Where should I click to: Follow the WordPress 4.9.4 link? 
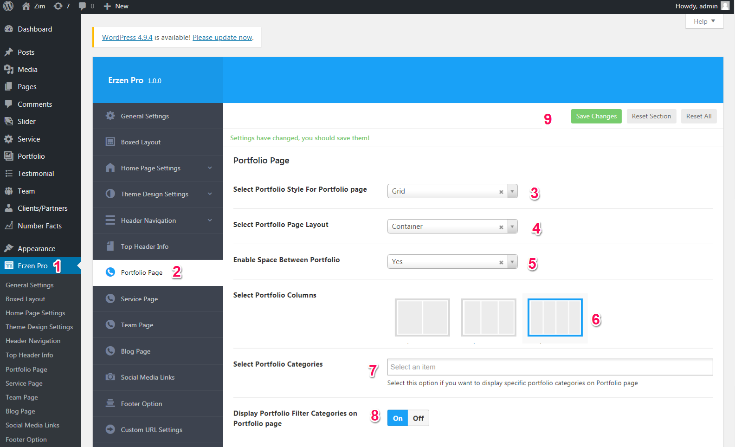tap(127, 38)
